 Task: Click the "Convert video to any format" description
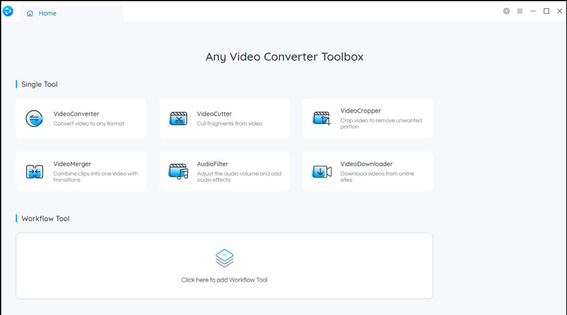pos(89,124)
